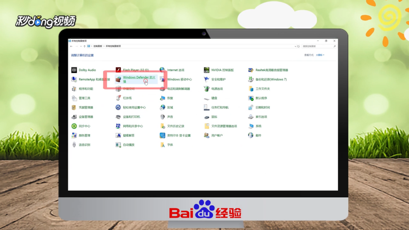Open 安全和维护 flag icon
The width and height of the screenshot is (409, 230).
(207, 79)
